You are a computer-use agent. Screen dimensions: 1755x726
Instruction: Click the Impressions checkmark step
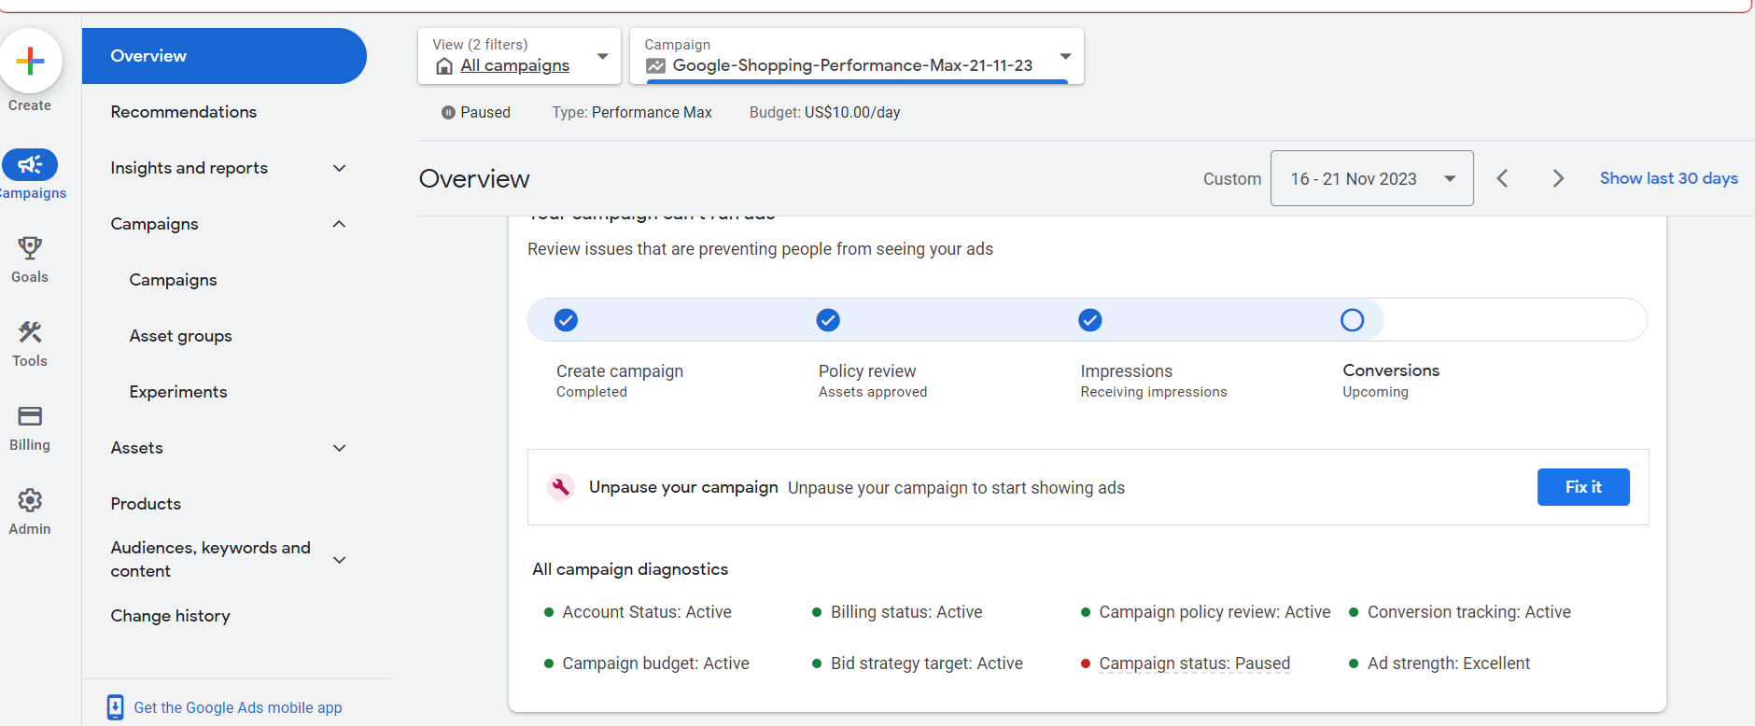1090,320
